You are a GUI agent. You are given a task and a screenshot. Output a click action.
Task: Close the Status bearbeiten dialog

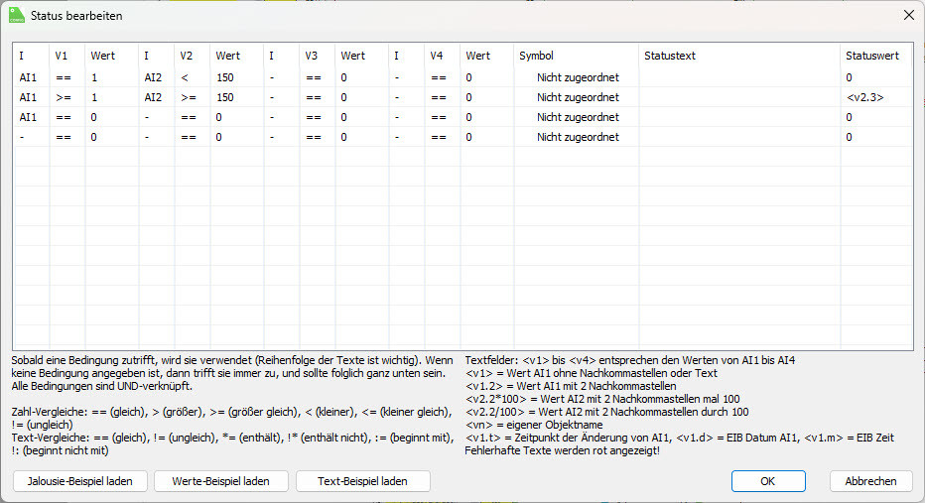point(908,15)
